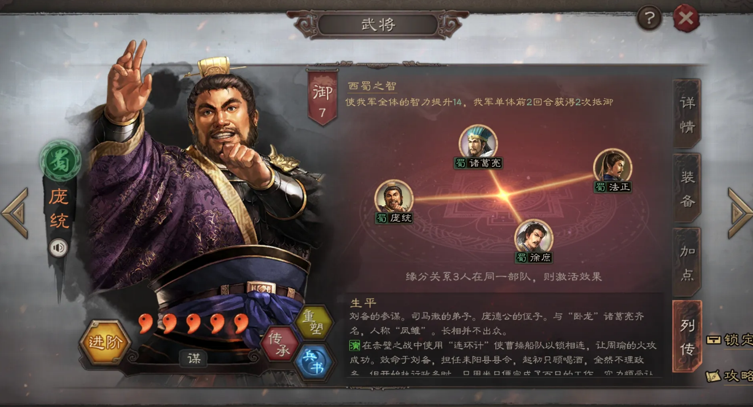Image resolution: width=753 pixels, height=407 pixels.
Task: Open the question mark help button
Action: click(x=649, y=19)
